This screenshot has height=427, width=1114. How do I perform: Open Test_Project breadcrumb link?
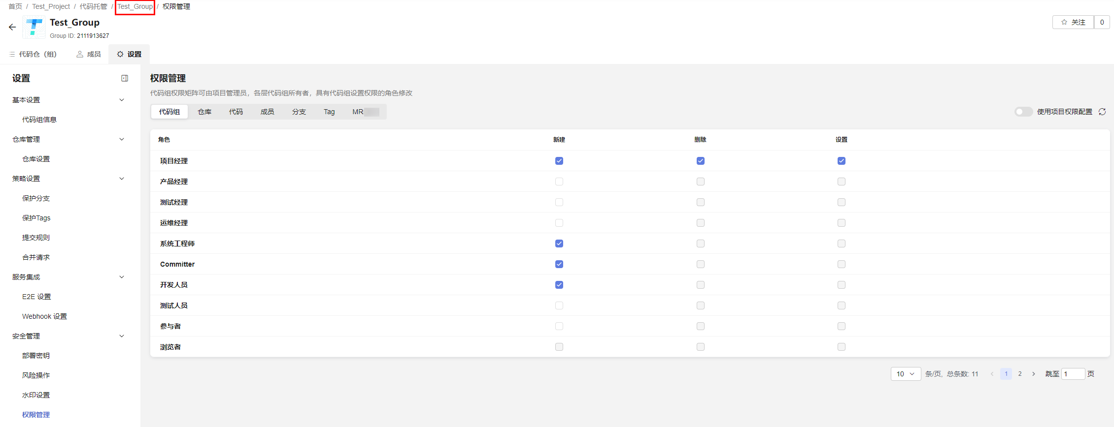tap(51, 6)
